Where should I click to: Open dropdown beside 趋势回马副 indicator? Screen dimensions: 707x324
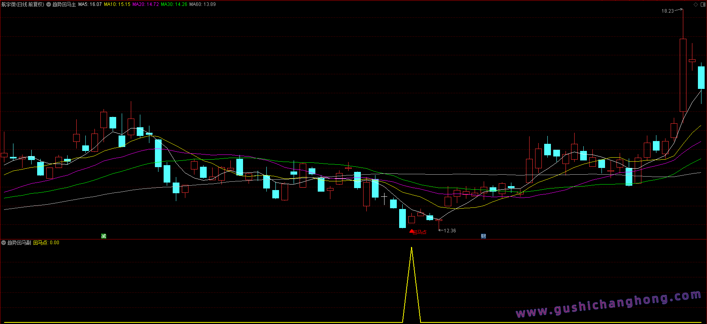coord(4,243)
